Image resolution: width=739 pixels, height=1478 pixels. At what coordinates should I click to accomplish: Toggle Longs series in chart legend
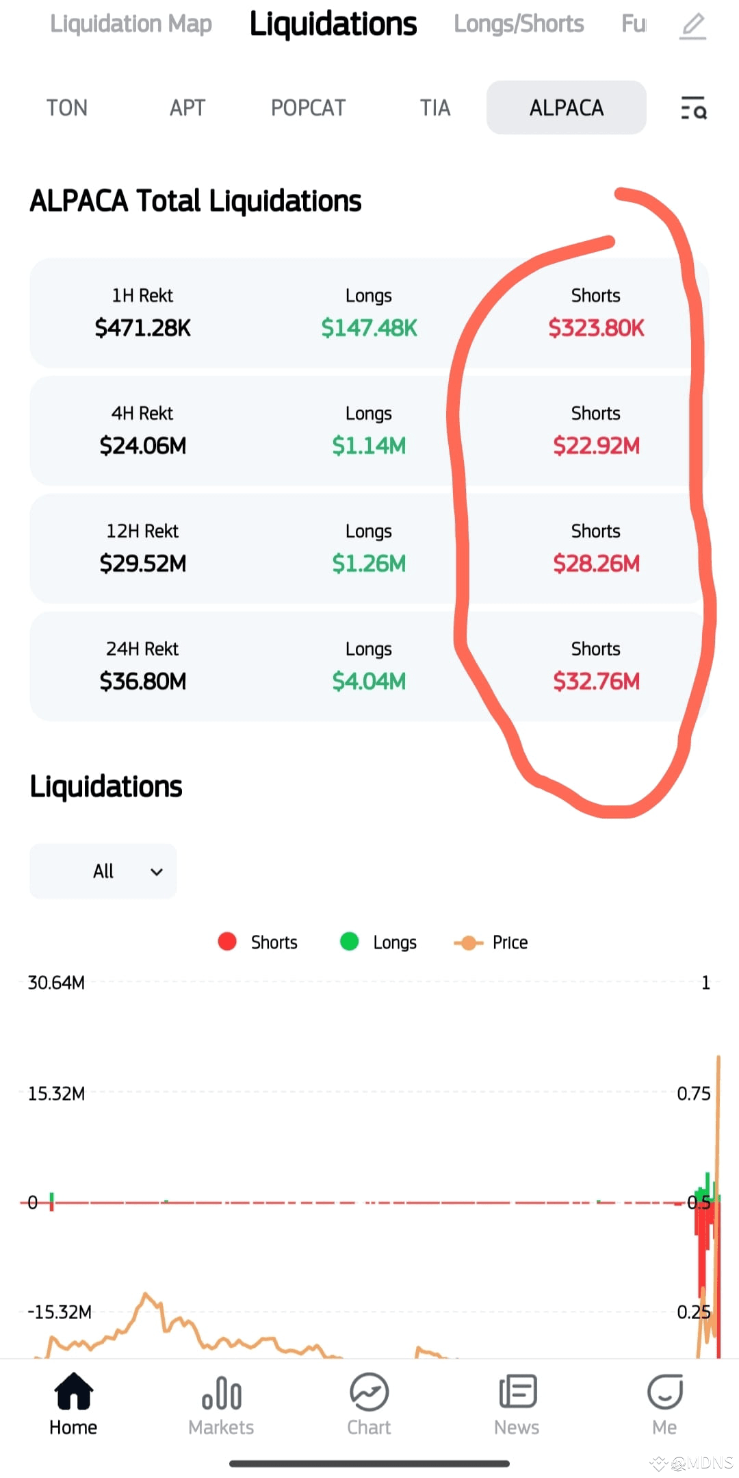point(378,942)
